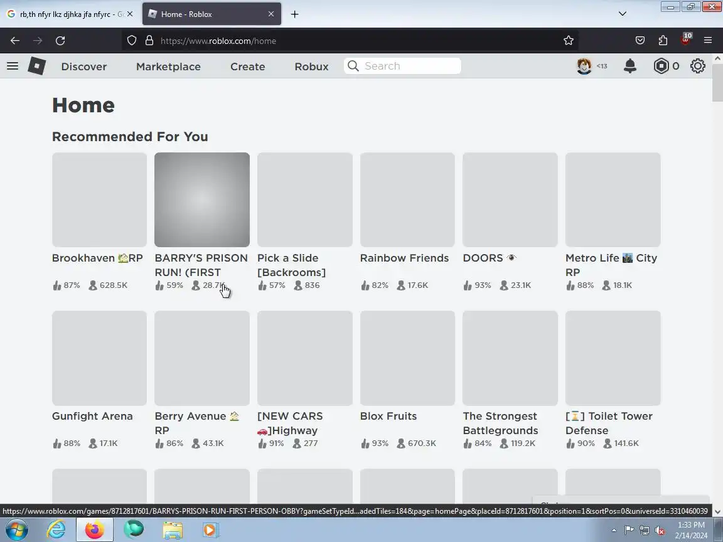Open the file explorer taskbar icon

coord(173,530)
